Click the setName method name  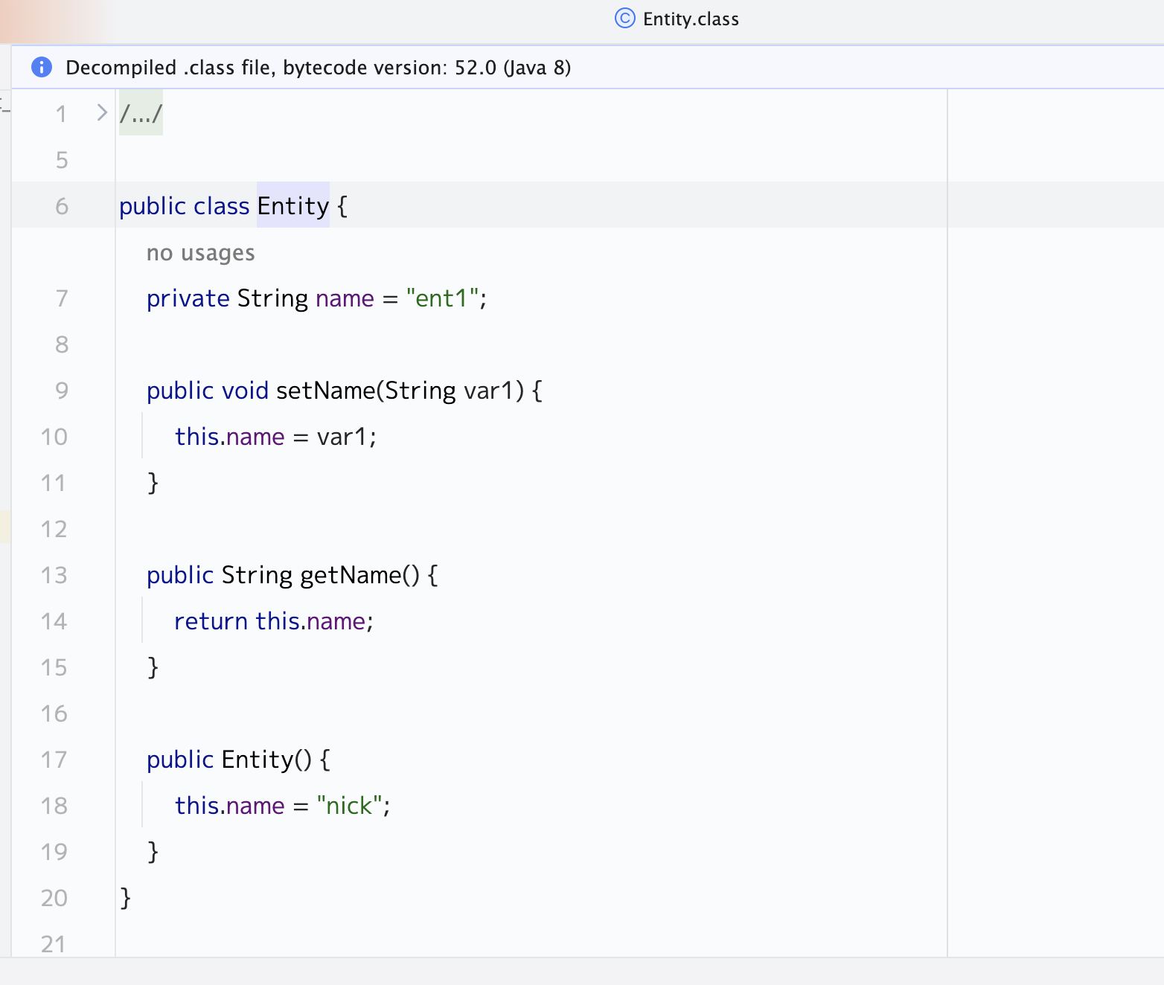click(325, 391)
